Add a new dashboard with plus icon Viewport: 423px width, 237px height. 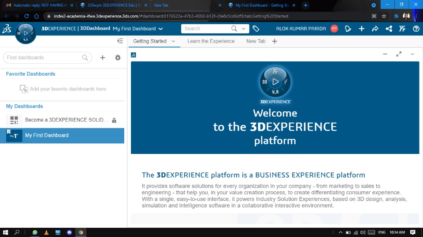pyautogui.click(x=103, y=58)
